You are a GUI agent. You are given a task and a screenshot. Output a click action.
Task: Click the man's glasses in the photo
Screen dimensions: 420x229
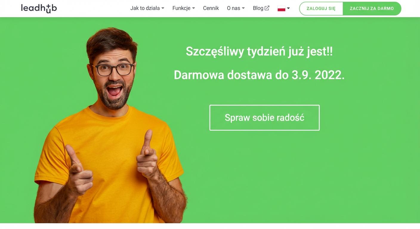pyautogui.click(x=114, y=69)
